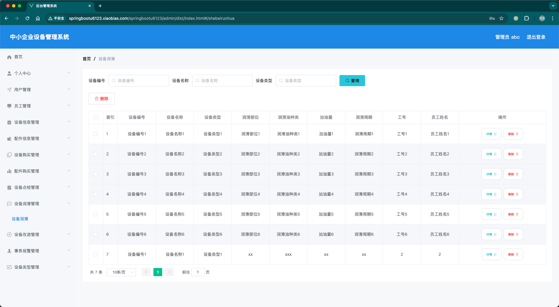The width and height of the screenshot is (559, 307).
Task: Open 详情 for the row with index 7
Action: pos(491,254)
